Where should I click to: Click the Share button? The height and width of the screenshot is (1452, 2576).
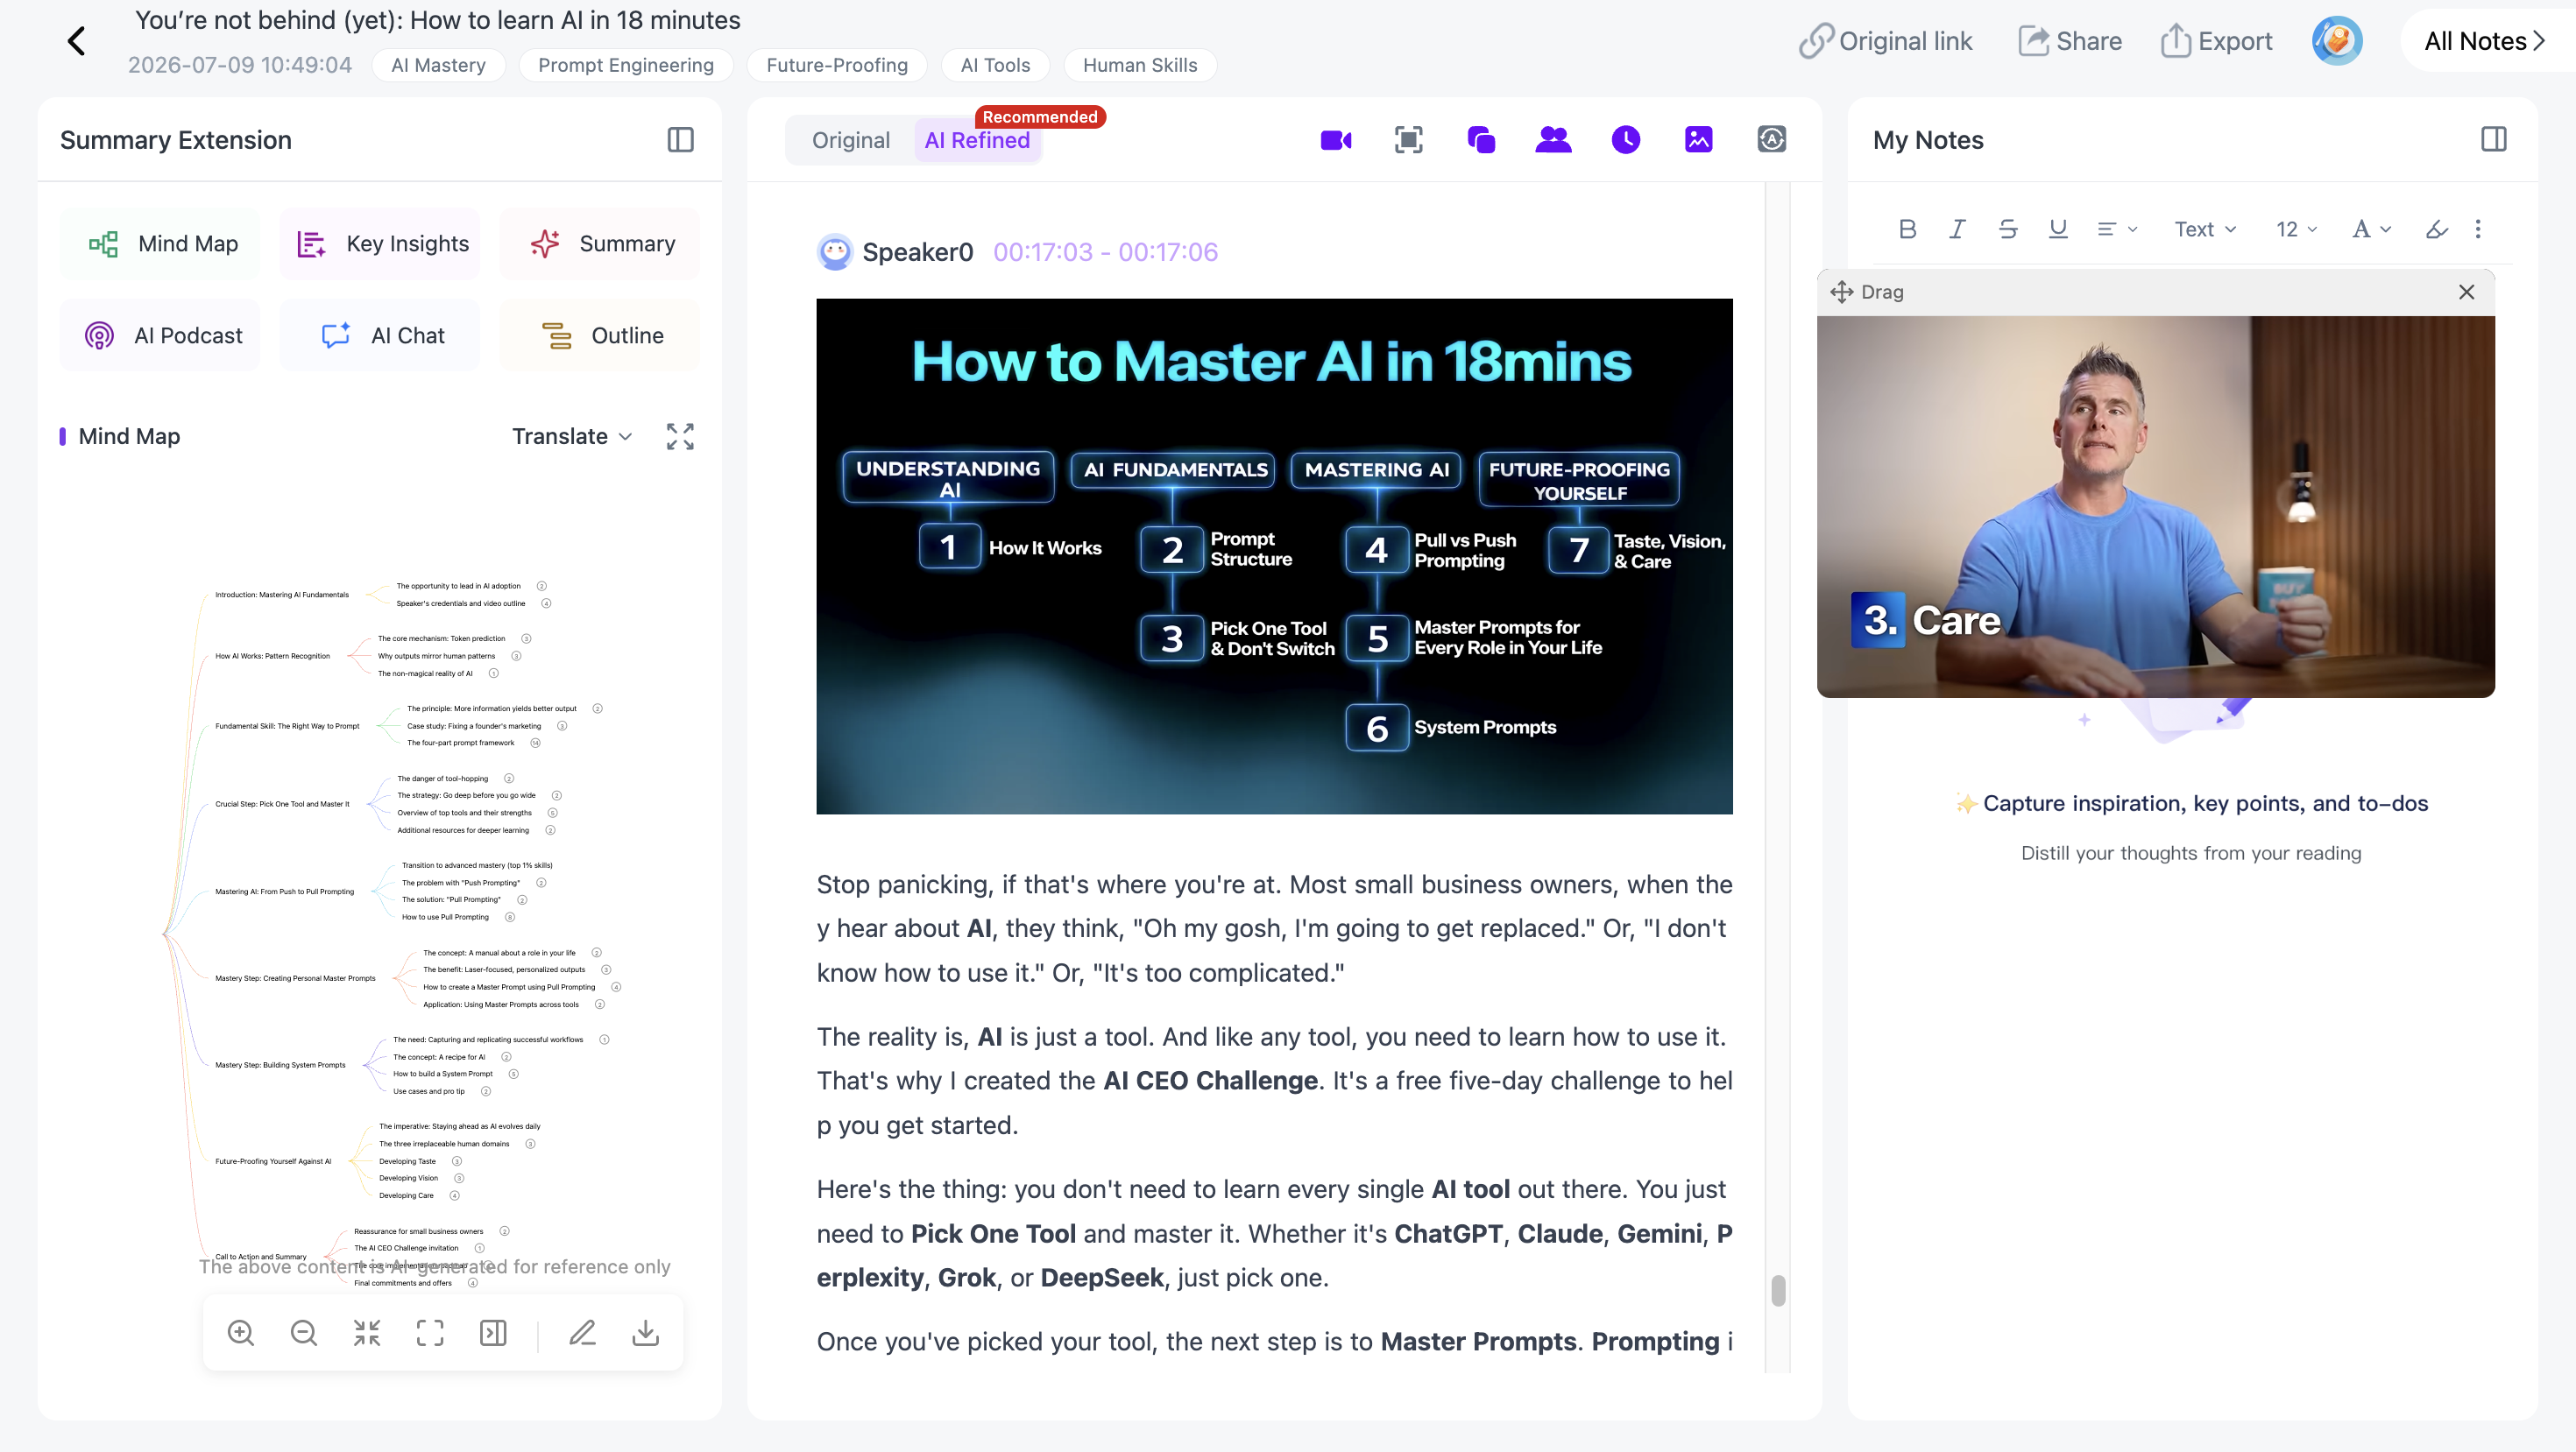[x=2069, y=41]
